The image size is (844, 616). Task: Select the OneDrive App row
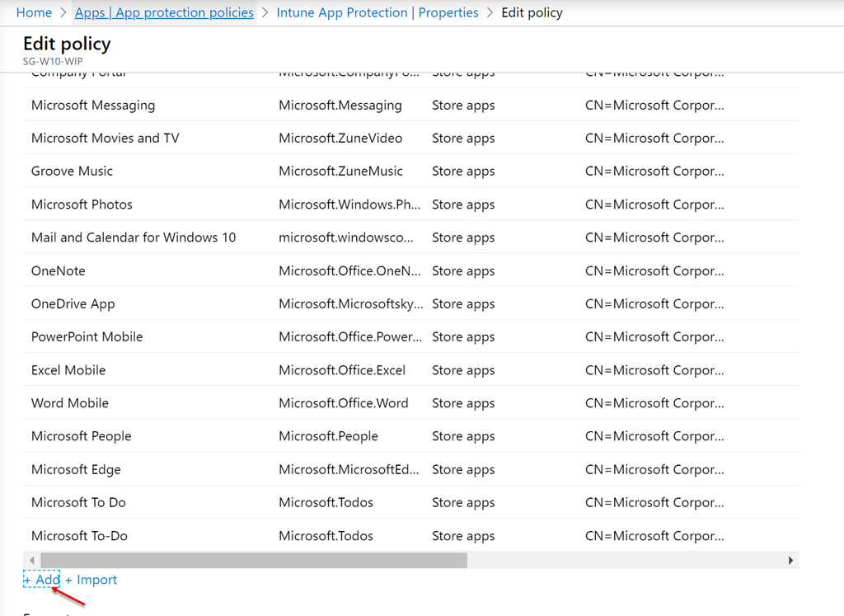[73, 304]
